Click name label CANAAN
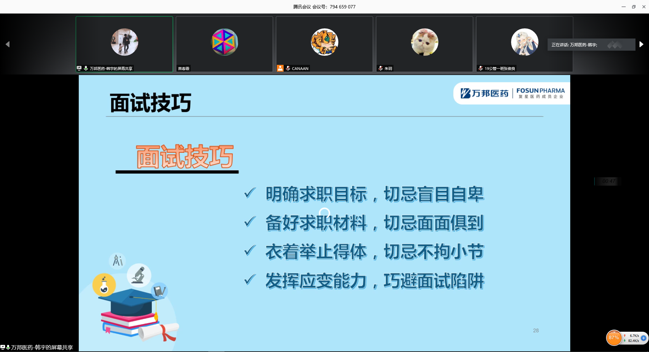 pos(300,69)
